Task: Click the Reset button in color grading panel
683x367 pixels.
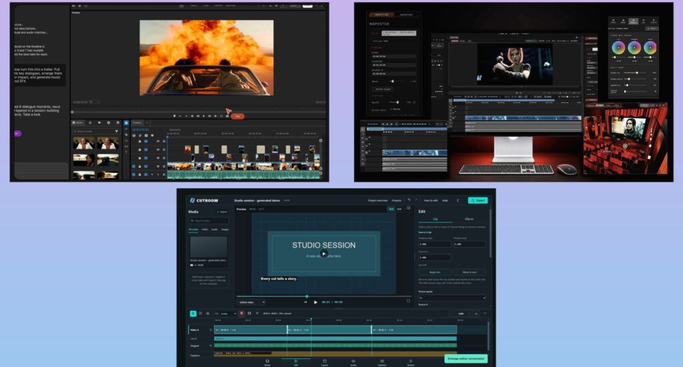Action: (x=652, y=28)
